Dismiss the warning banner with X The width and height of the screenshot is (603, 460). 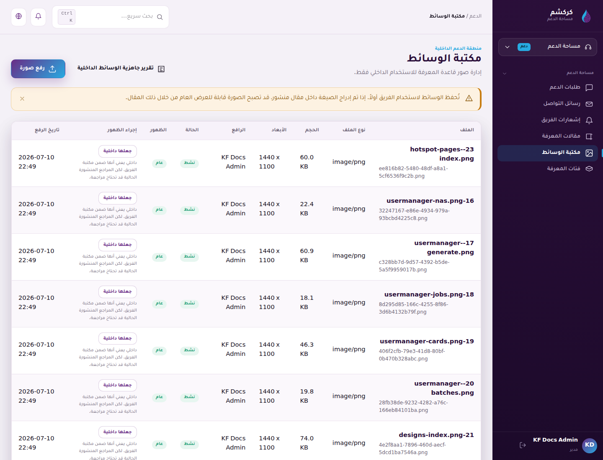22,99
